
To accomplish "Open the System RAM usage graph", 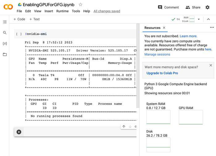I will point(158,117).
